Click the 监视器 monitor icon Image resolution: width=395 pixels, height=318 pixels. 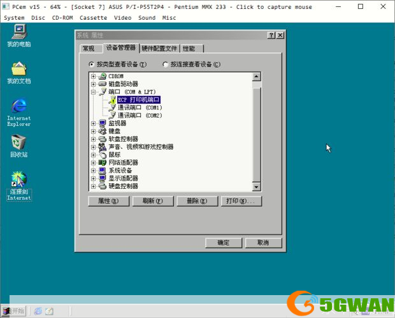point(103,123)
